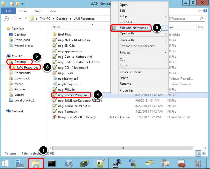Switch to the View ribbon tab

(53, 11)
